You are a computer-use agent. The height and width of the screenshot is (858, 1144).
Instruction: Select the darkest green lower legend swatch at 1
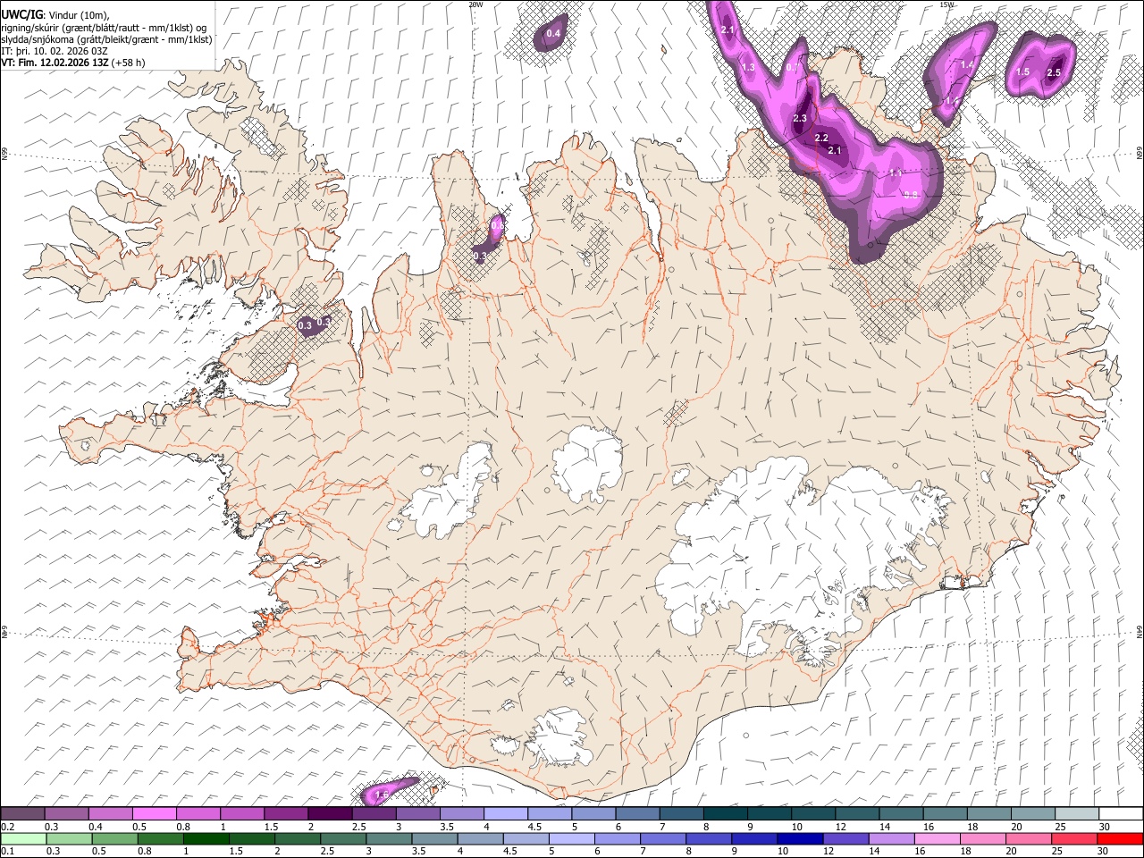coord(206,838)
